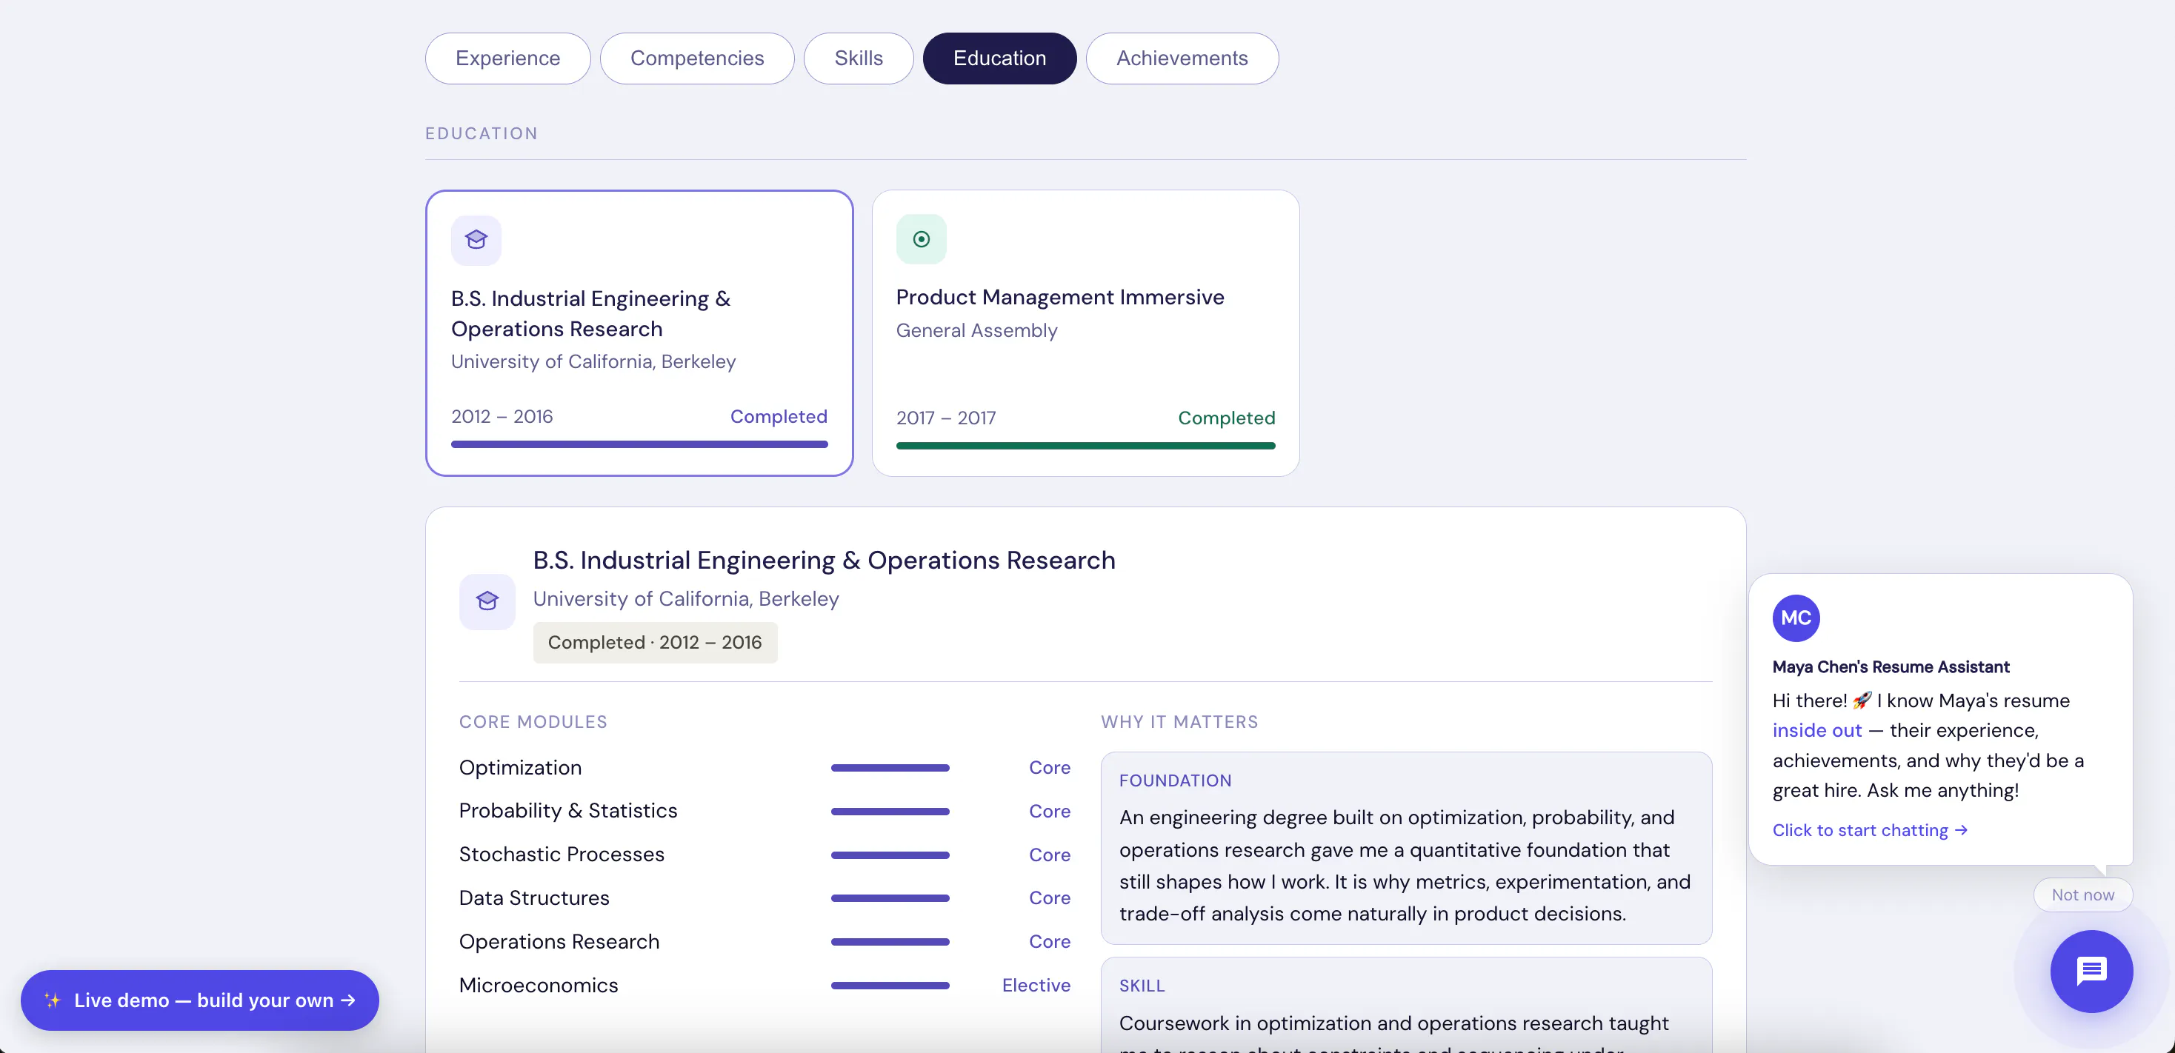The image size is (2175, 1053).
Task: Click 'University of California, Berkeley' in details panel
Action: tap(685, 599)
